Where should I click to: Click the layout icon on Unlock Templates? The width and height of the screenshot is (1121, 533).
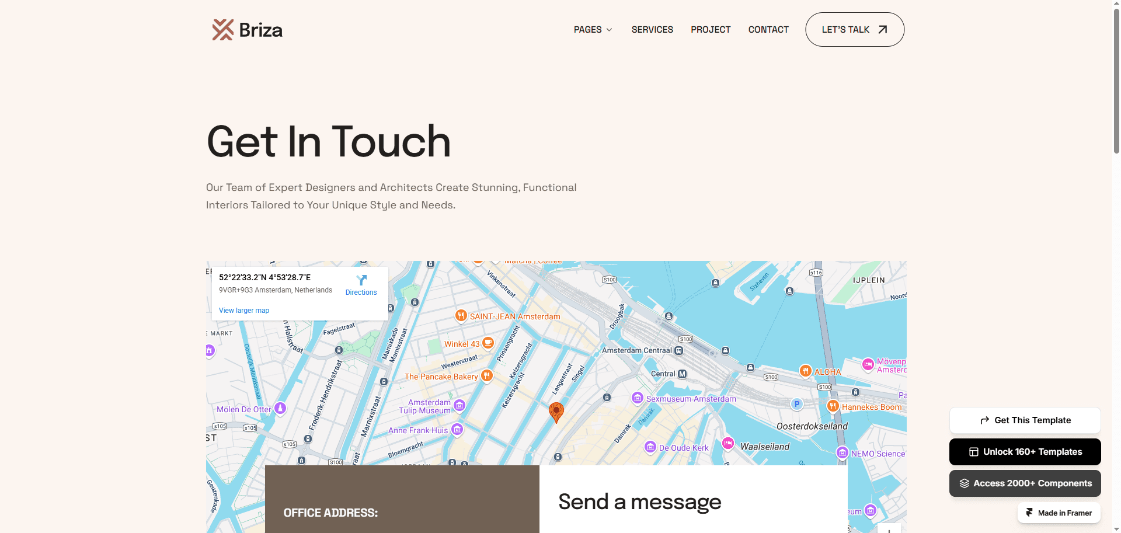[x=974, y=452]
